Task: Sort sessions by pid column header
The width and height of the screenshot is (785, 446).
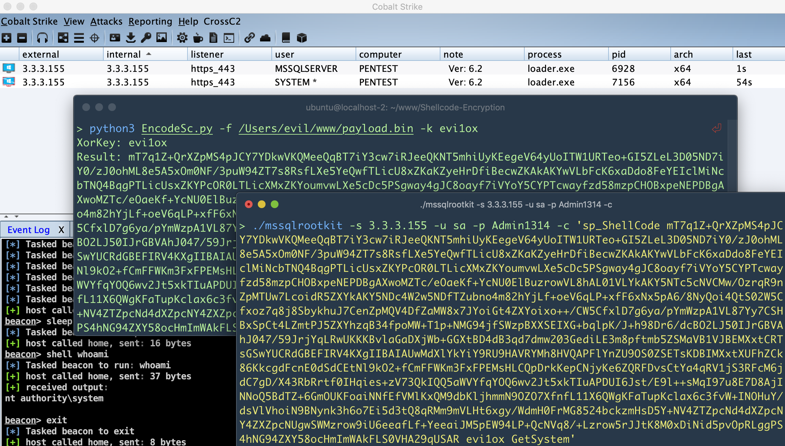Action: (619, 54)
